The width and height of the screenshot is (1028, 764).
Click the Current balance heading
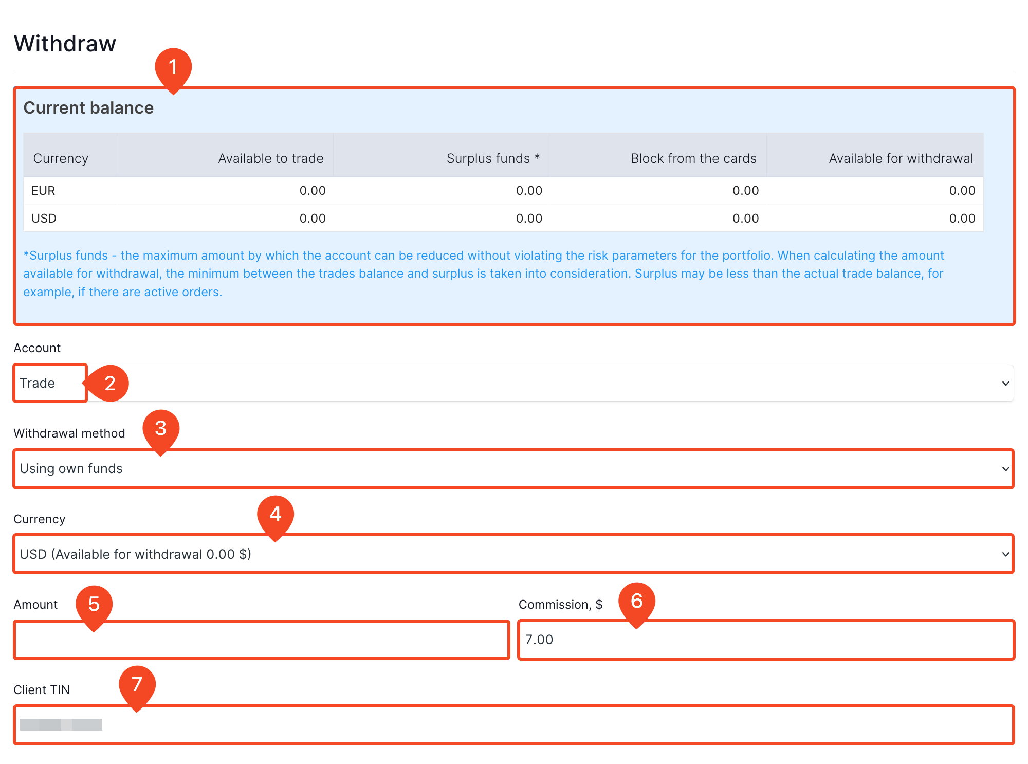point(88,108)
